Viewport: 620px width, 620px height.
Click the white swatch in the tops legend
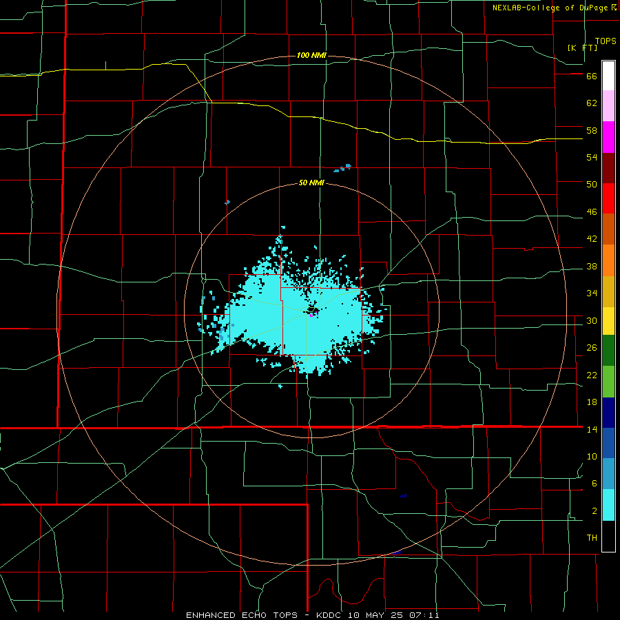point(608,76)
